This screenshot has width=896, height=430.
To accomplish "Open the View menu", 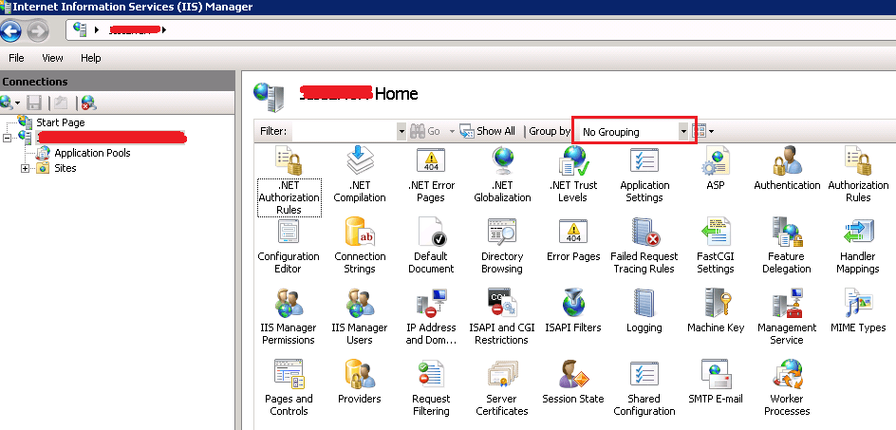I will click(x=52, y=58).
